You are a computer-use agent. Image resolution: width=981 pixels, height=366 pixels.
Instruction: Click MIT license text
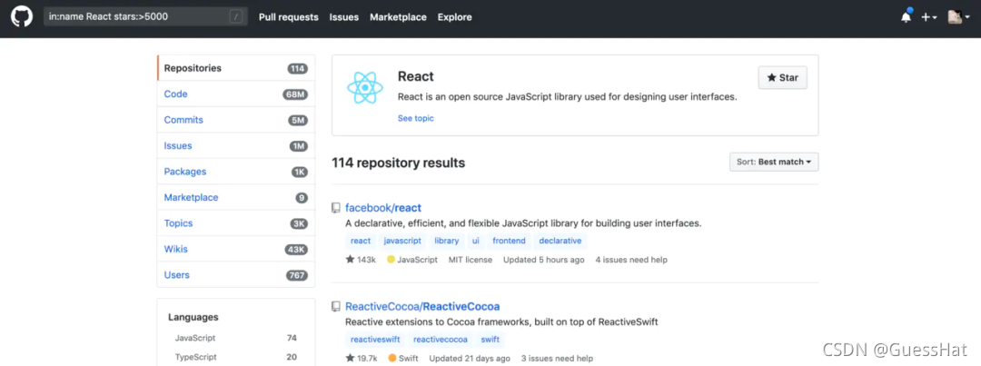pyautogui.click(x=471, y=260)
